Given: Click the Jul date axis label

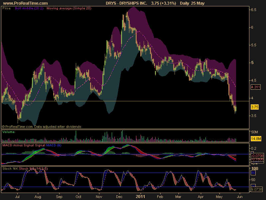Looking at the screenshot, I should click(x=17, y=197).
